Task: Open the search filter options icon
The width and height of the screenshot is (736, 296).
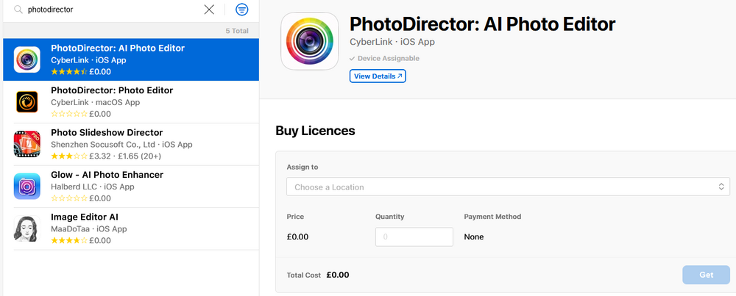Action: [x=241, y=10]
